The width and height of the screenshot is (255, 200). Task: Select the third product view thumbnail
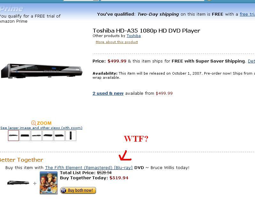(x=36, y=136)
